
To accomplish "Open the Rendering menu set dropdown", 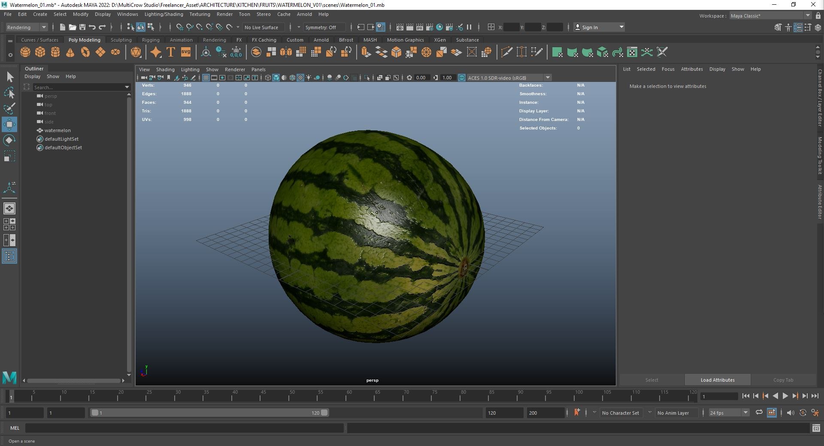I will click(27, 27).
